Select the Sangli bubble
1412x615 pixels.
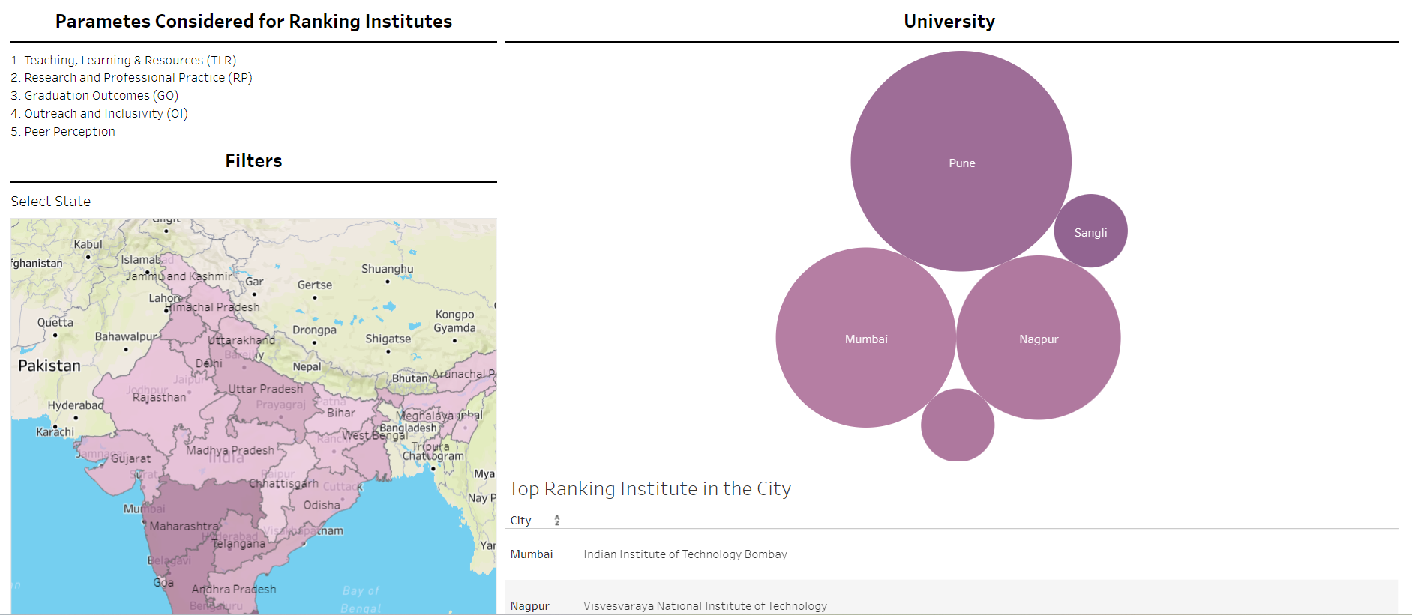coord(1090,231)
